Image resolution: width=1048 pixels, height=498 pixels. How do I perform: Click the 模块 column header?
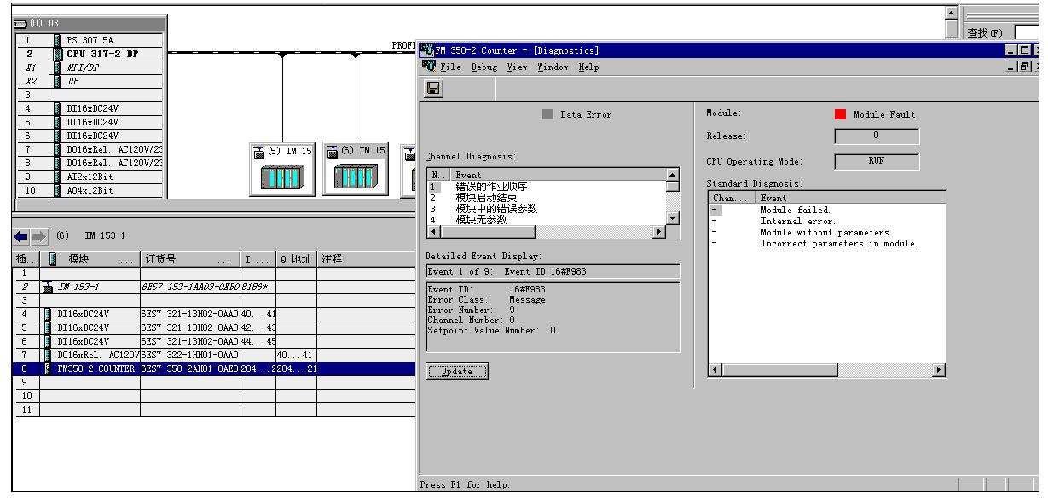[90, 259]
